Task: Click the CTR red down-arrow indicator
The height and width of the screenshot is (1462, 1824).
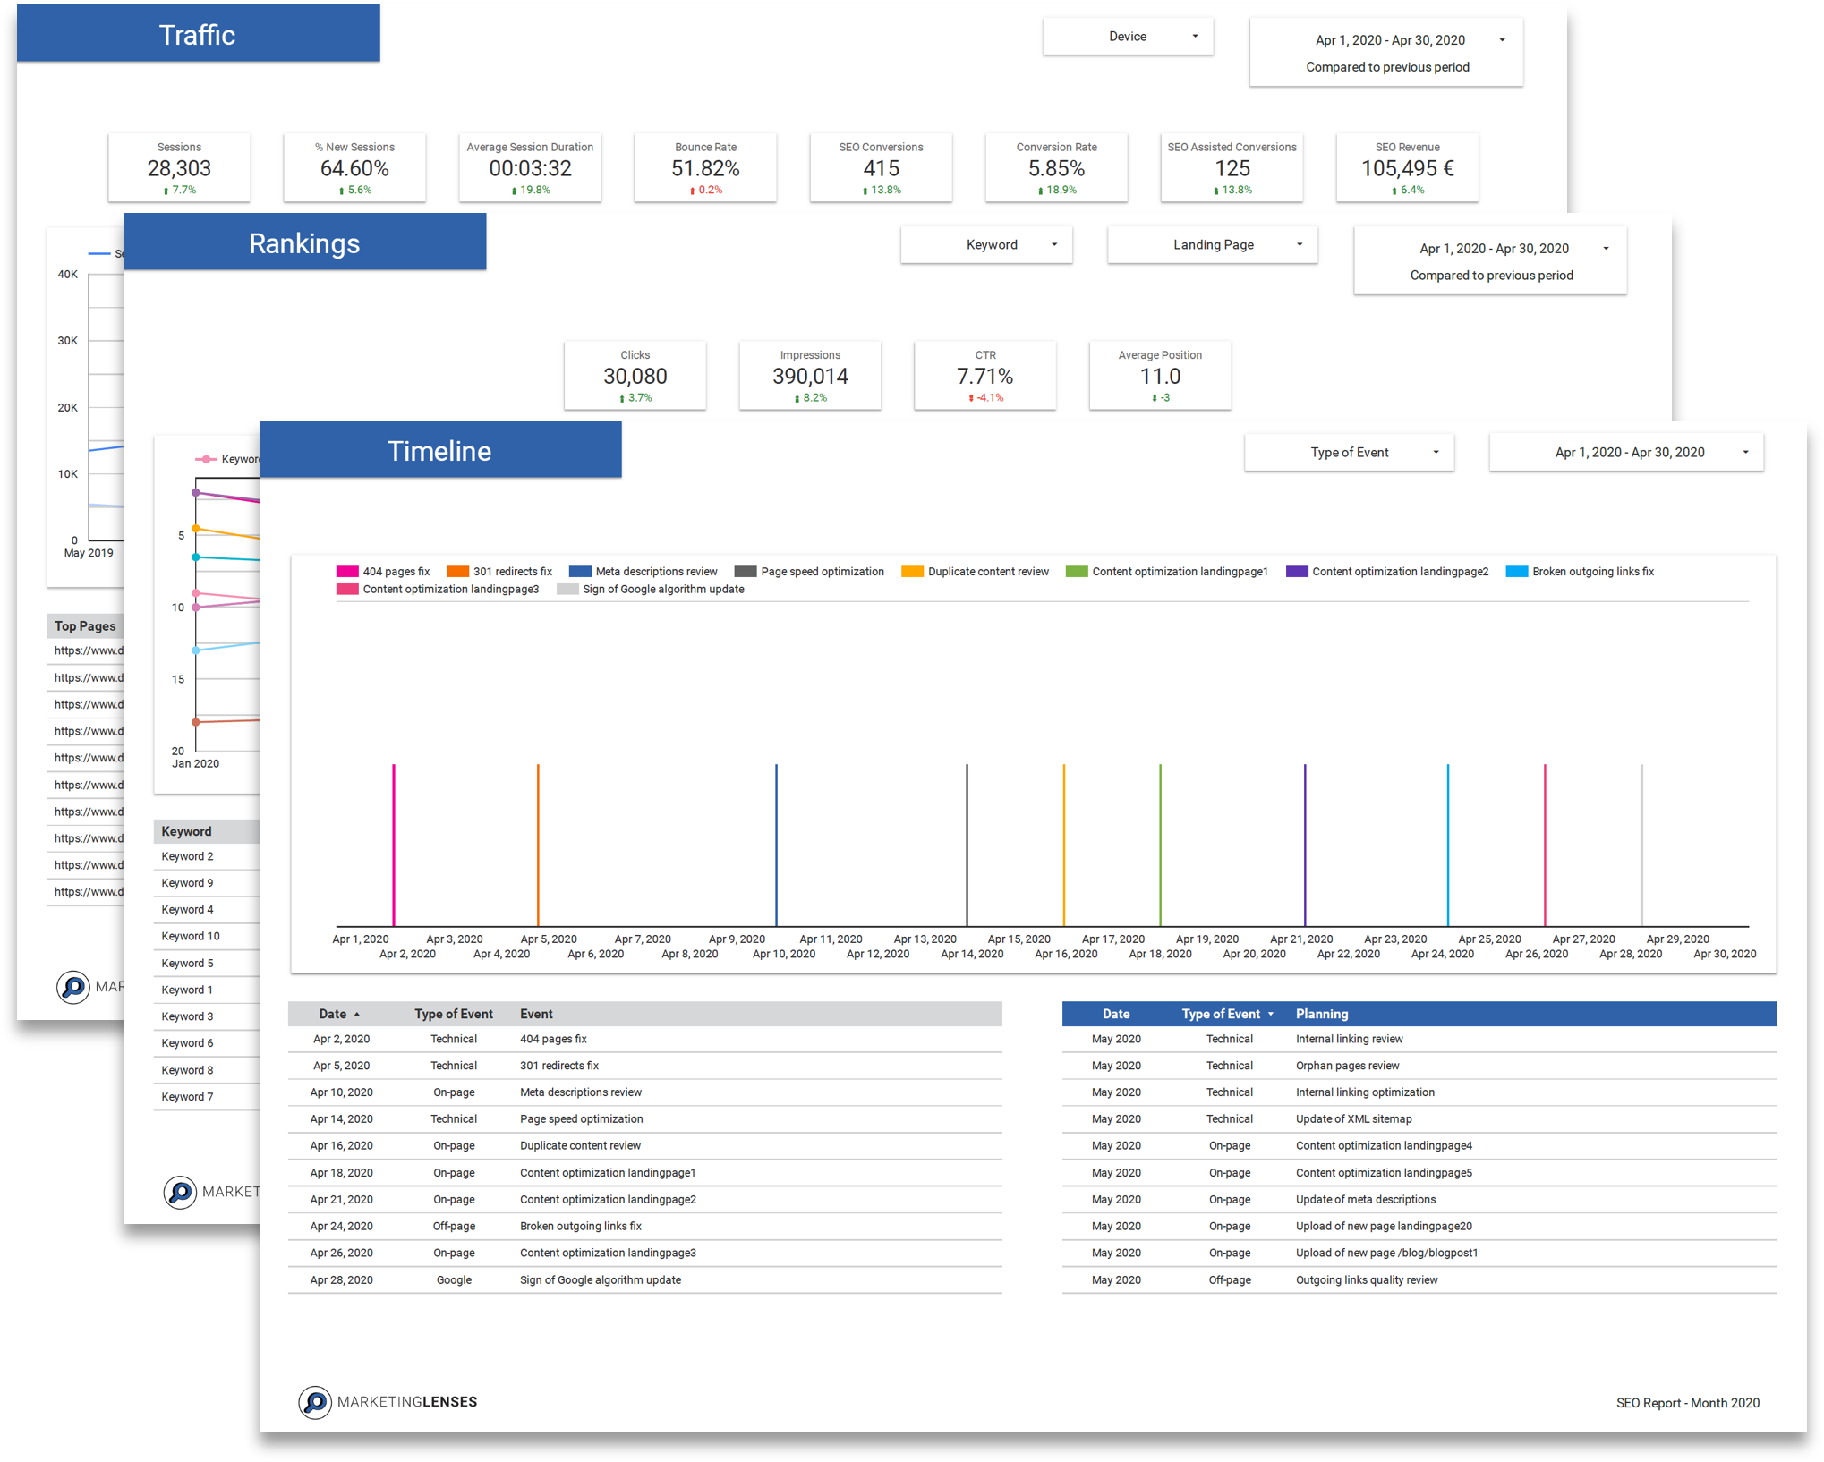Action: tap(971, 398)
